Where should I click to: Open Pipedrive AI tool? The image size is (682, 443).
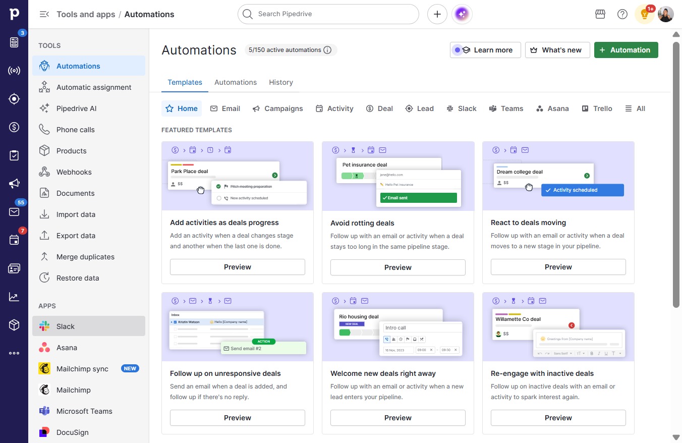[x=89, y=108]
